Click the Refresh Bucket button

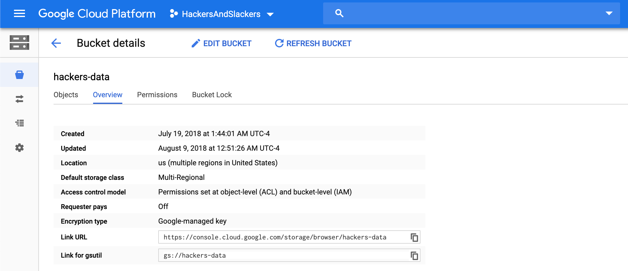[313, 43]
